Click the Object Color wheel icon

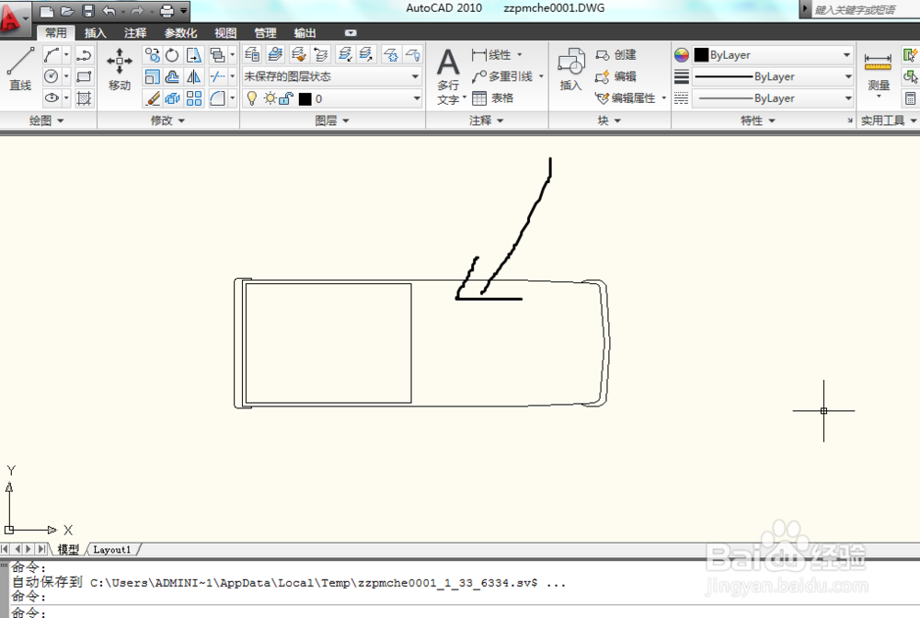[681, 55]
